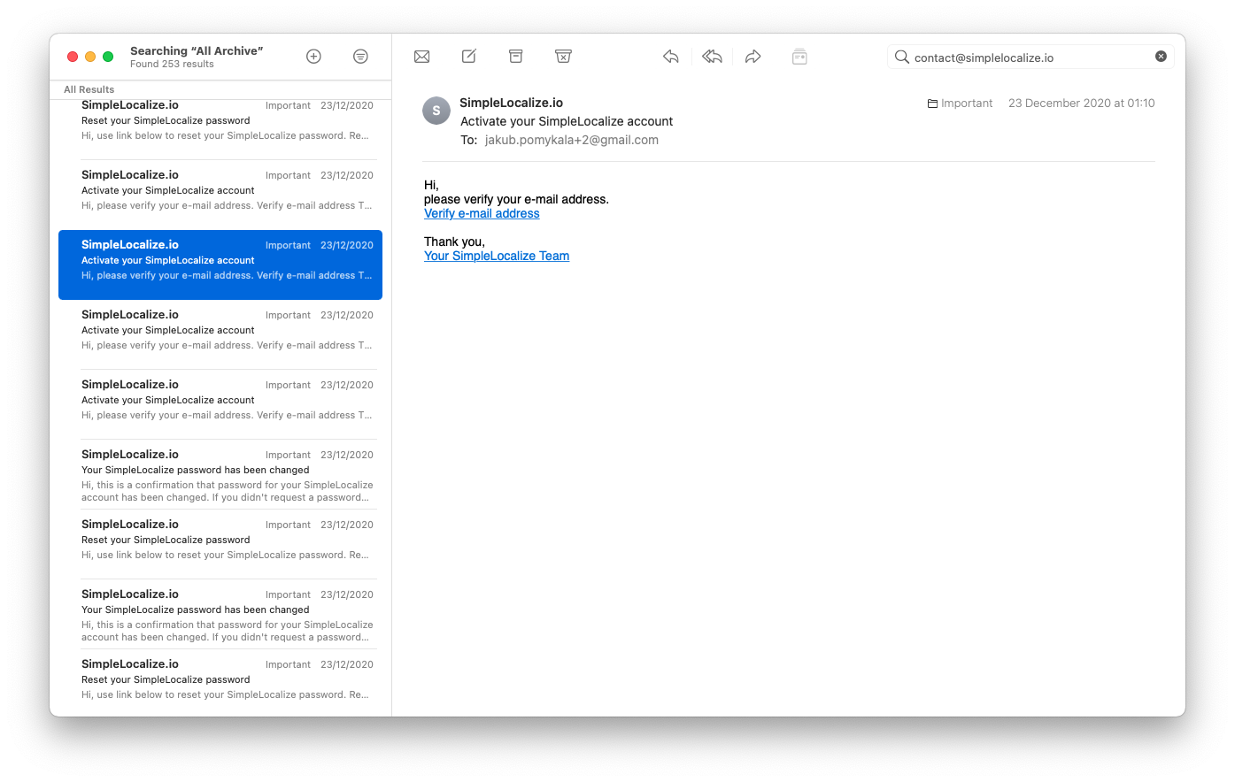This screenshot has width=1235, height=782.
Task: Move selected message to Junk
Action: (x=563, y=57)
